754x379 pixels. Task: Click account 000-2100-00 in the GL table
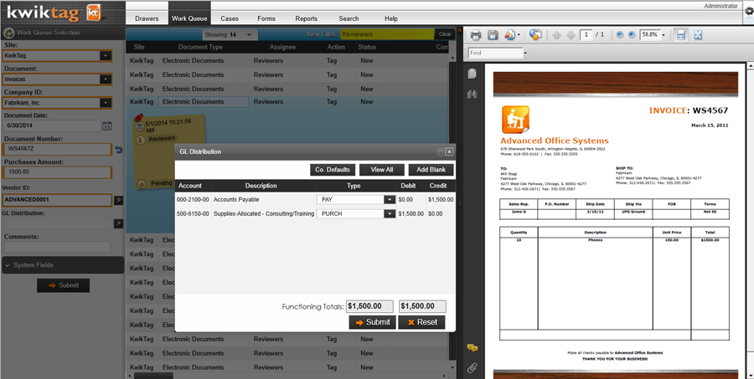(x=193, y=199)
